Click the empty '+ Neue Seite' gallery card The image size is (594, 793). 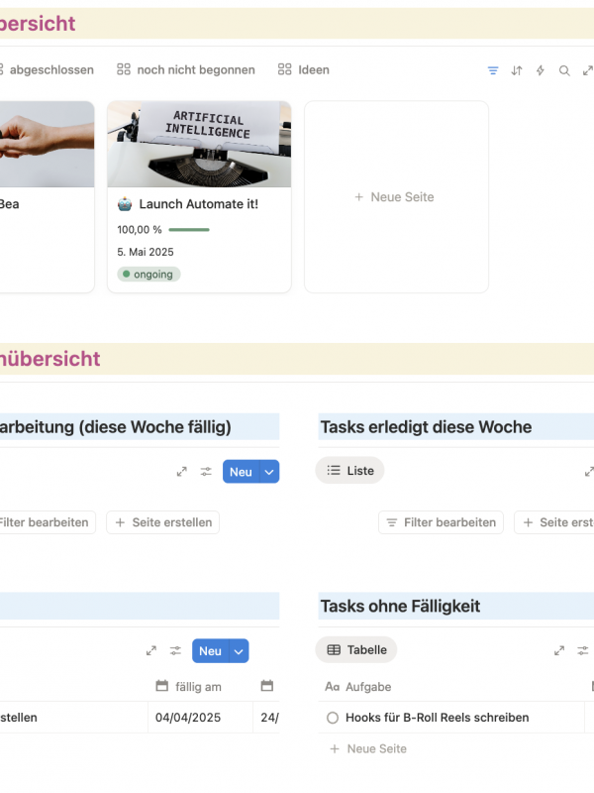[396, 197]
